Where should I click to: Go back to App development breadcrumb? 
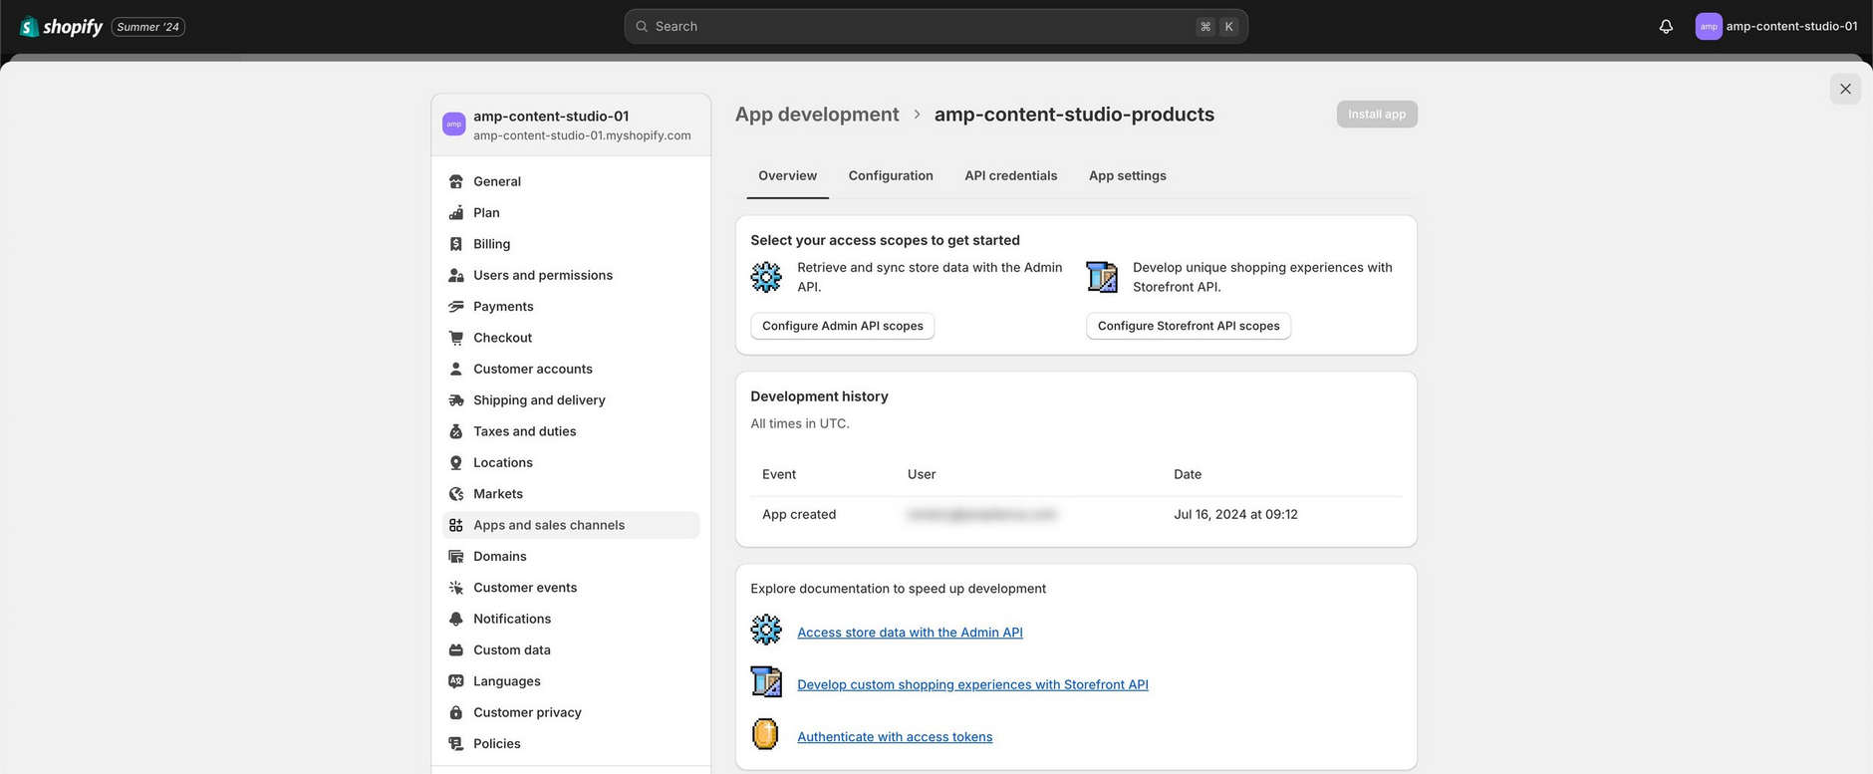tap(817, 115)
